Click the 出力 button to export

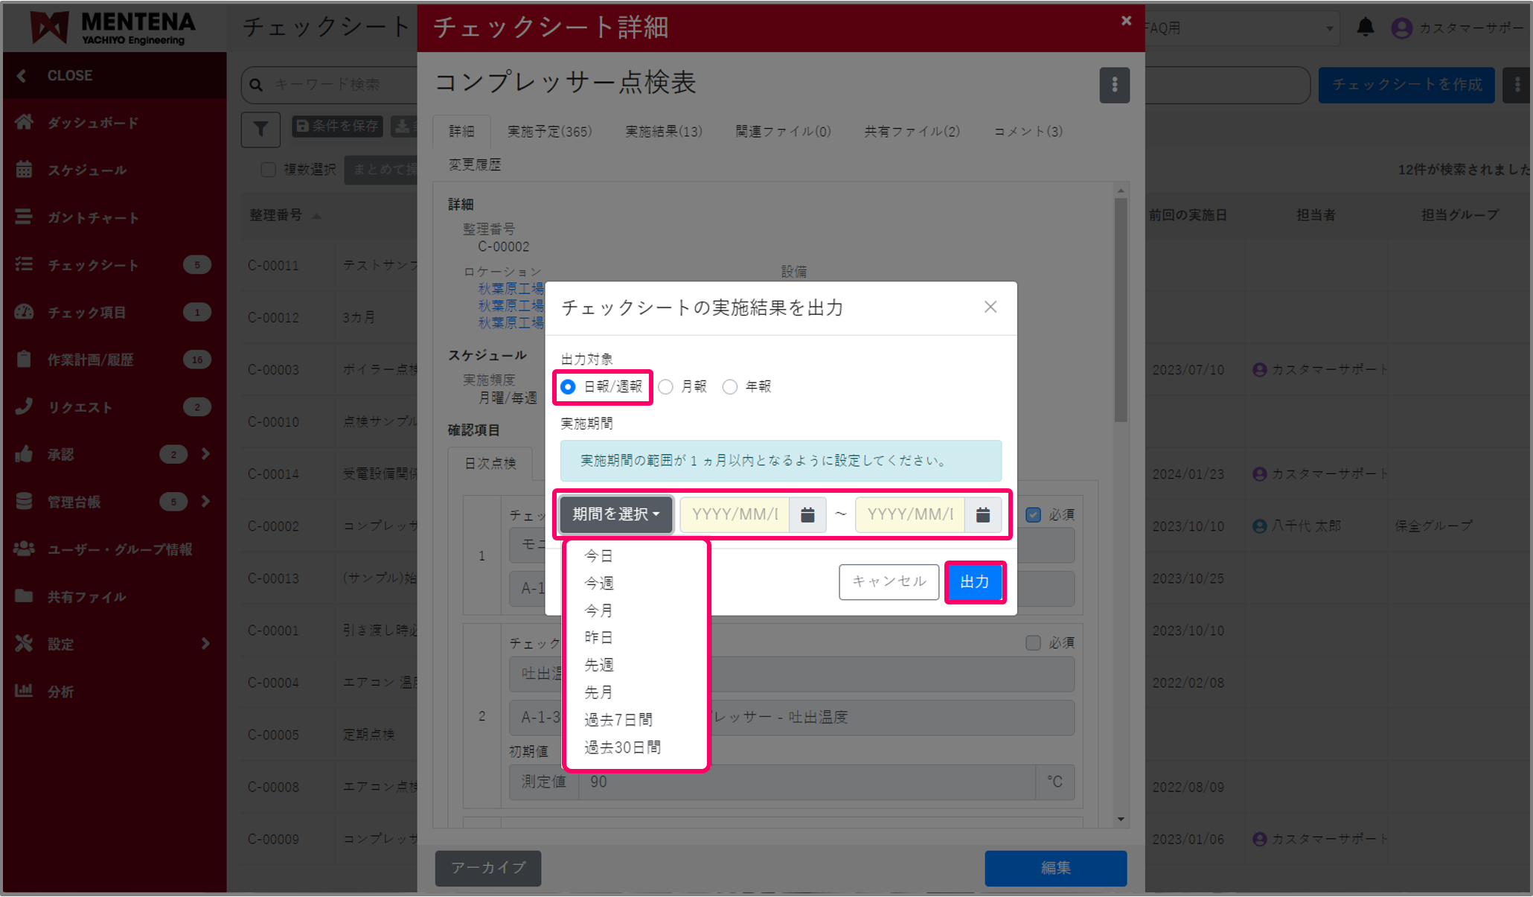click(x=975, y=582)
